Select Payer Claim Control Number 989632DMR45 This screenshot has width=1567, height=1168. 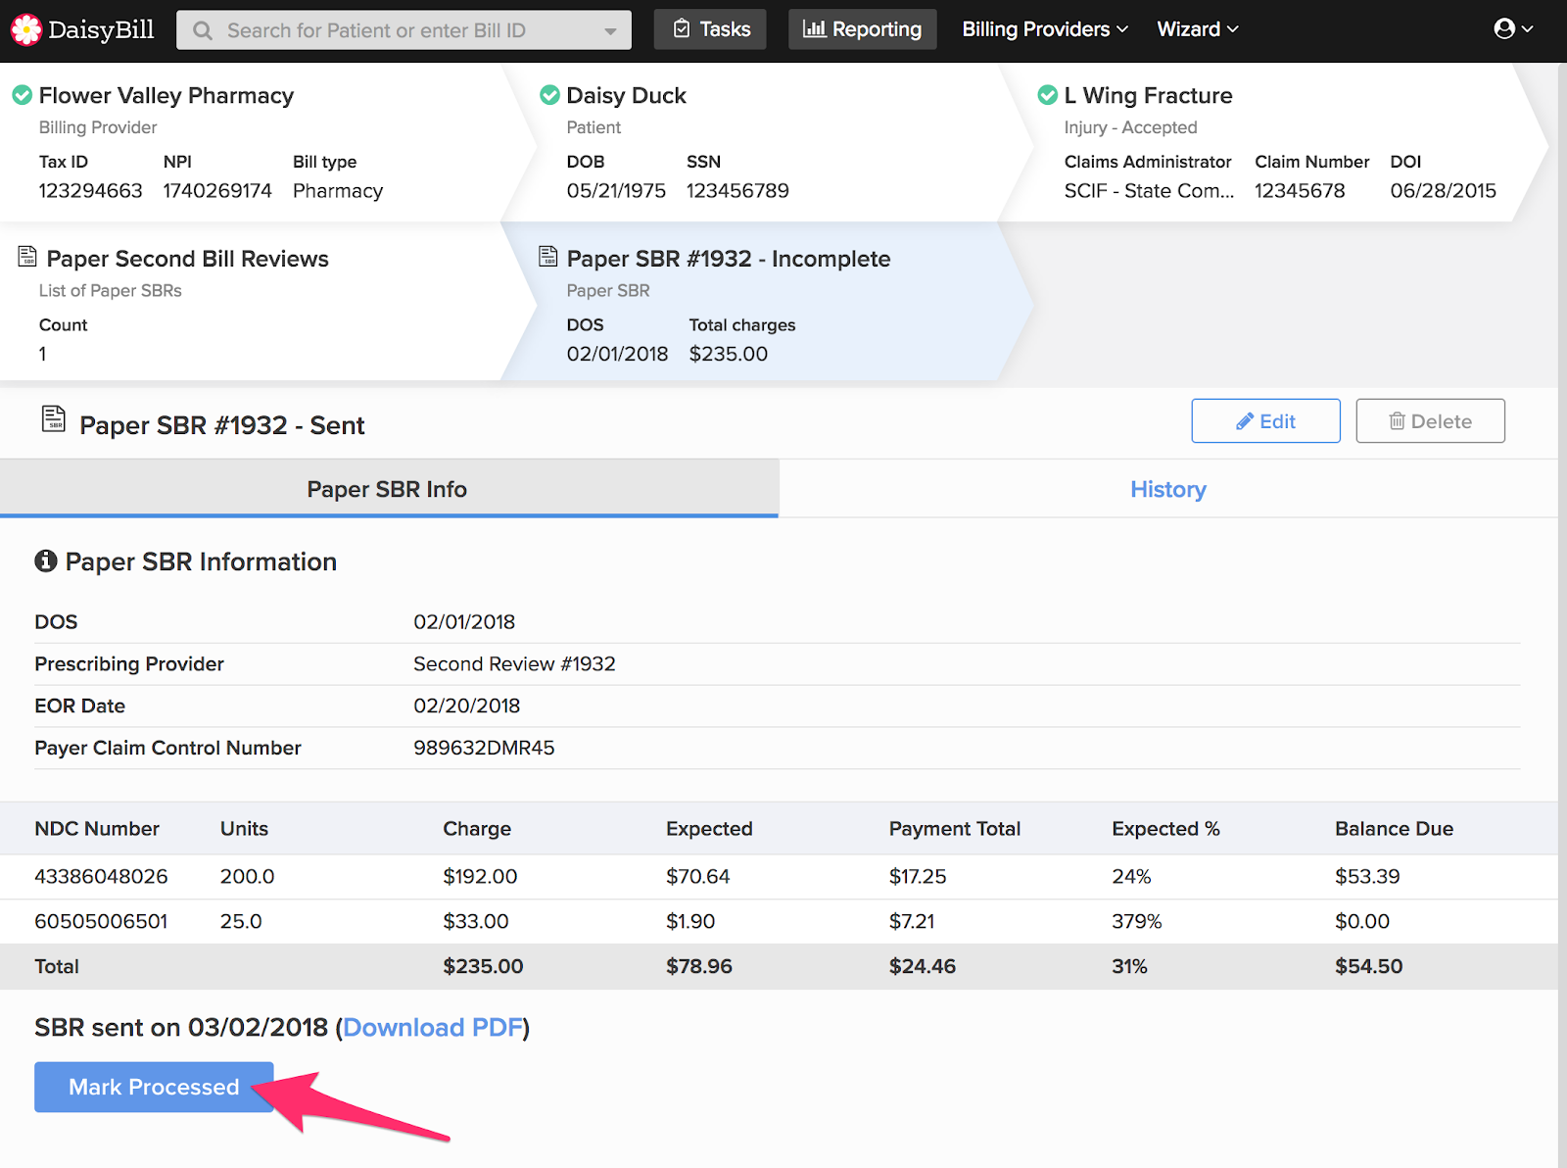coord(484,748)
